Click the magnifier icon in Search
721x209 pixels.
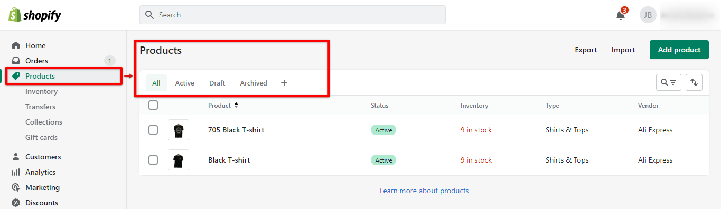149,15
